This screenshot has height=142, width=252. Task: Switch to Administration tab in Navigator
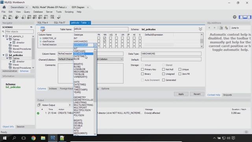(10, 71)
